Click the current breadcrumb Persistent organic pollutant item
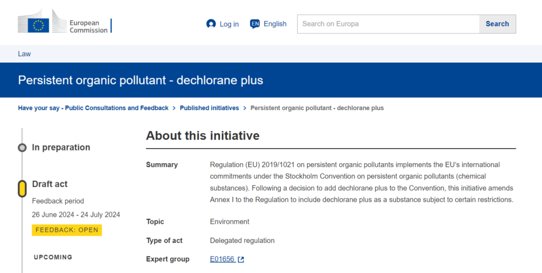Viewport: 542px width, 273px height. (x=317, y=108)
